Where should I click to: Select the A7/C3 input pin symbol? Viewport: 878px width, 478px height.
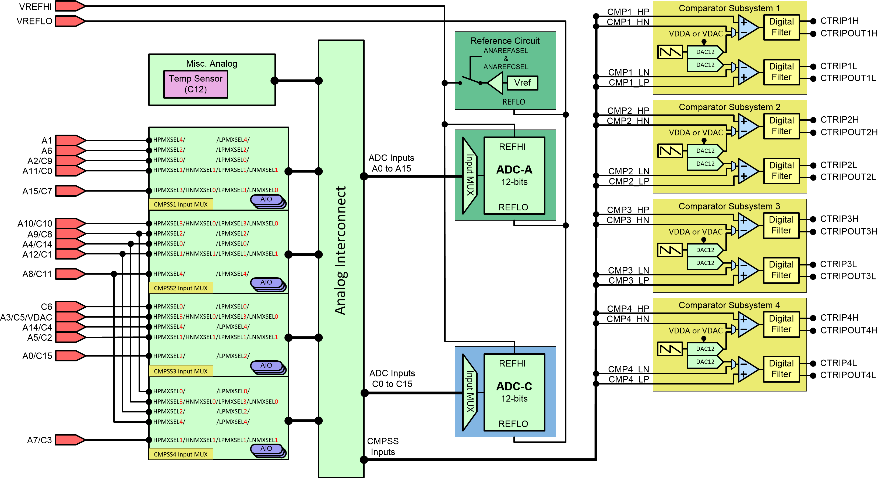click(x=70, y=440)
